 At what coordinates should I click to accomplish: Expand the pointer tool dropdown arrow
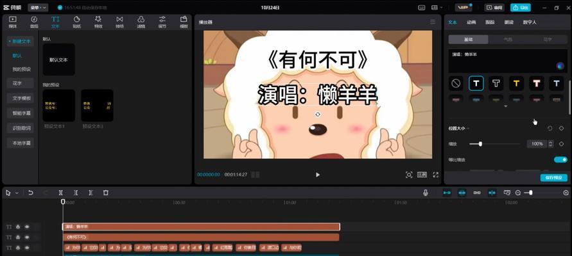pyautogui.click(x=17, y=193)
